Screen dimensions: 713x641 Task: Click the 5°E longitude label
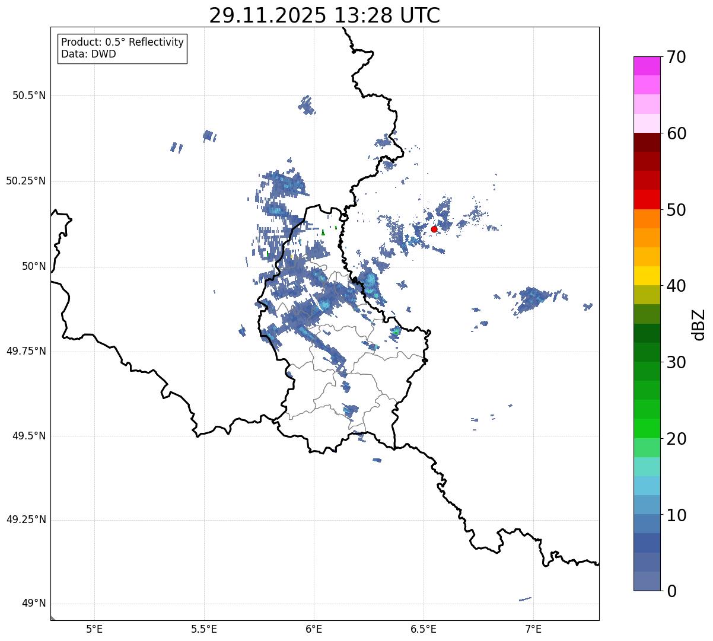[95, 629]
